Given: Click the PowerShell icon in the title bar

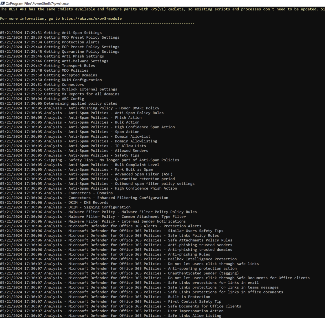Looking at the screenshot, I should 3,3.
